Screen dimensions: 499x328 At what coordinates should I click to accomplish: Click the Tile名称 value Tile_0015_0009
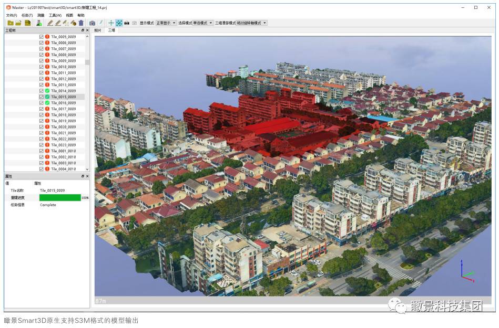(53, 191)
